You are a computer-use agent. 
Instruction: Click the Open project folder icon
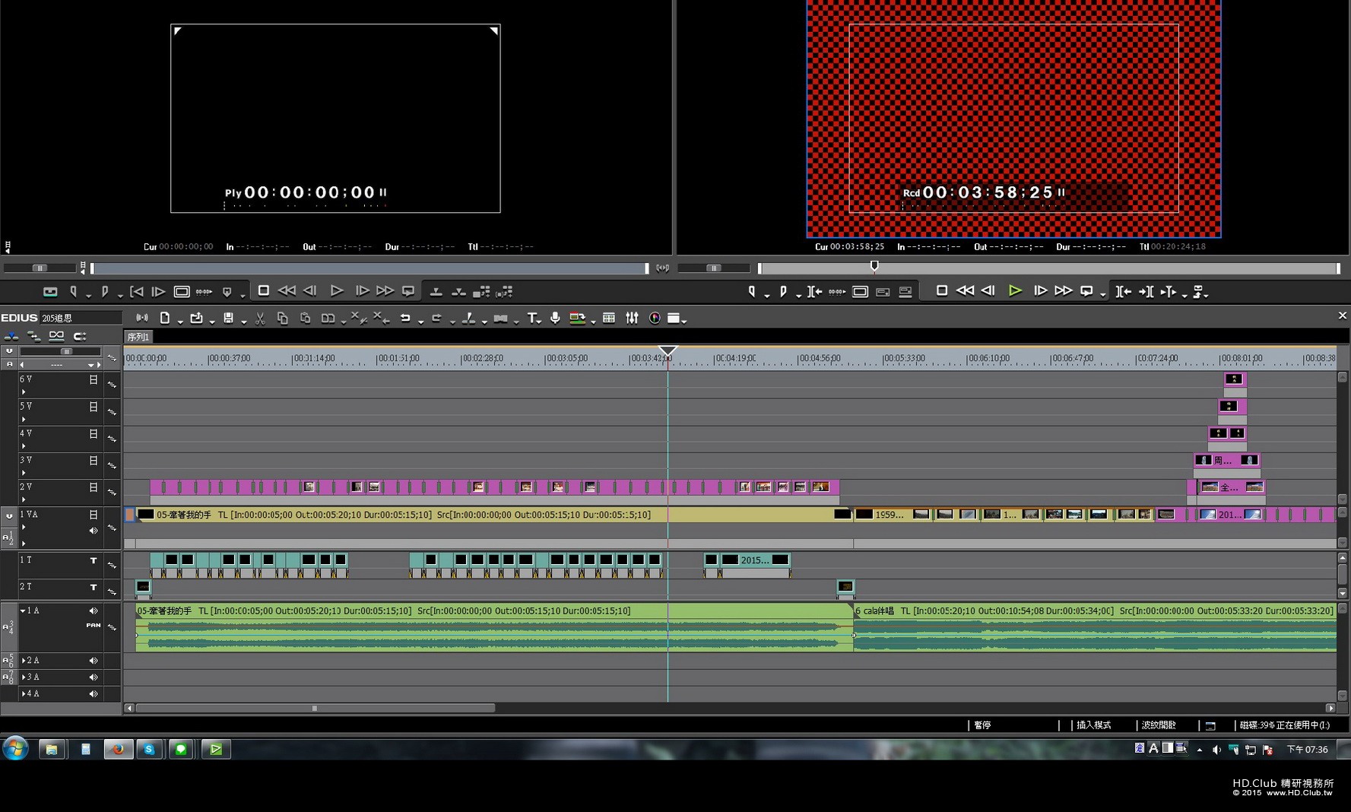coord(196,319)
